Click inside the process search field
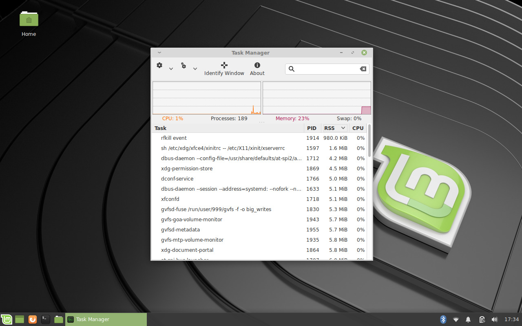Screen dimensions: 522x326 click(x=326, y=69)
